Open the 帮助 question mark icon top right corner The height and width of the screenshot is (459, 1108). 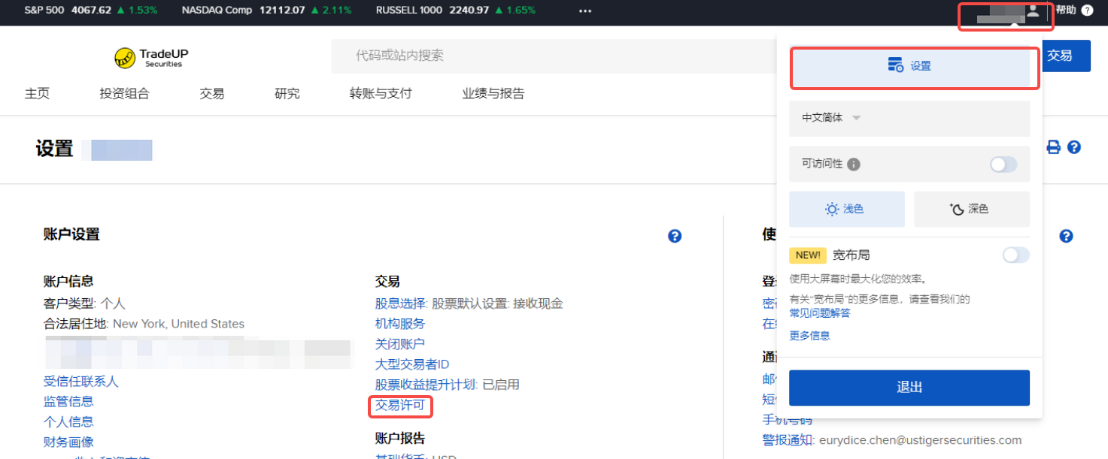(x=1086, y=11)
